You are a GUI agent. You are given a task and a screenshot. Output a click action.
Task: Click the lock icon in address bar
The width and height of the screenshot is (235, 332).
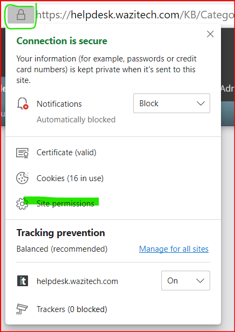pyautogui.click(x=21, y=15)
